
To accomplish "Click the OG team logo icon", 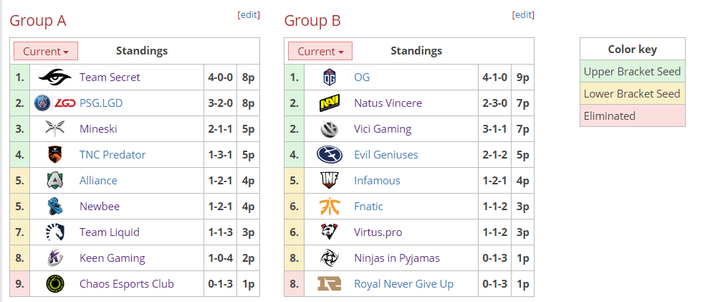I will tap(330, 77).
